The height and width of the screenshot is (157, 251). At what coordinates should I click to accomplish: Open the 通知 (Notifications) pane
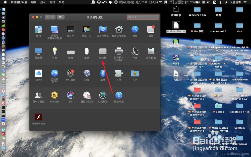point(151,31)
